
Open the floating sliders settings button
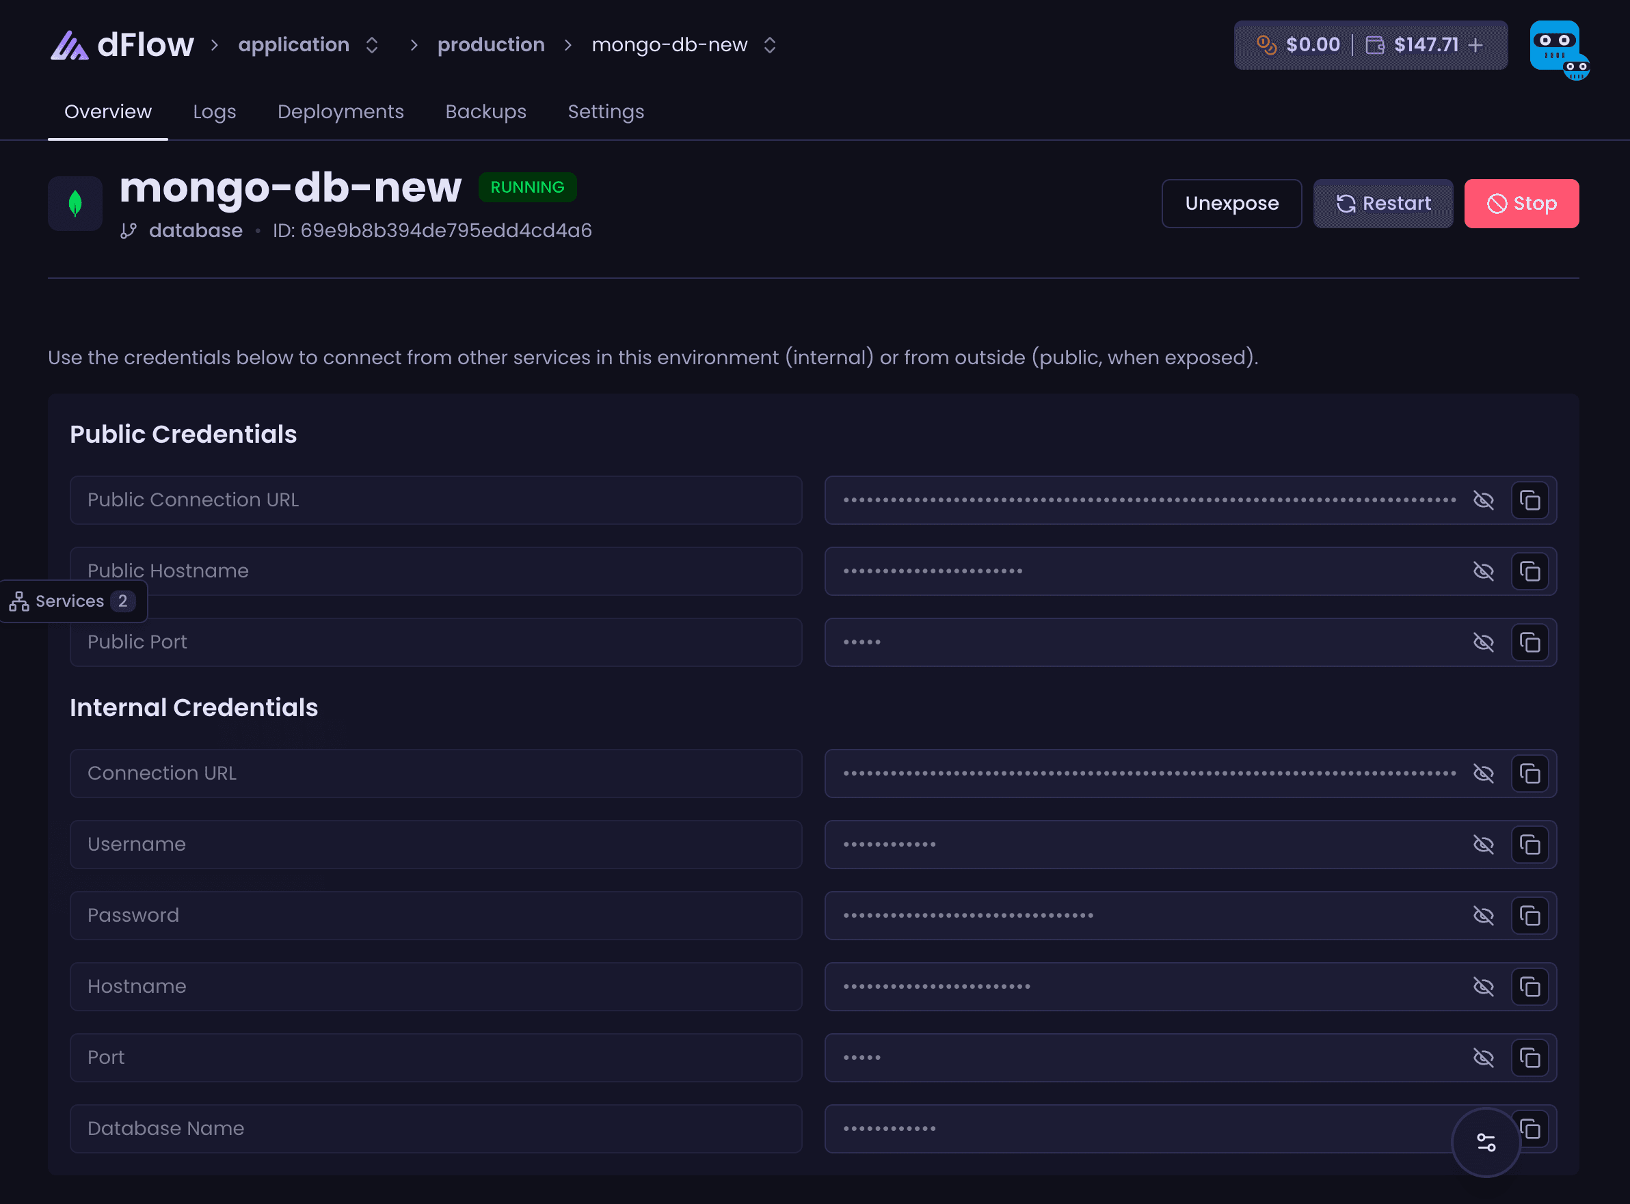[1486, 1142]
